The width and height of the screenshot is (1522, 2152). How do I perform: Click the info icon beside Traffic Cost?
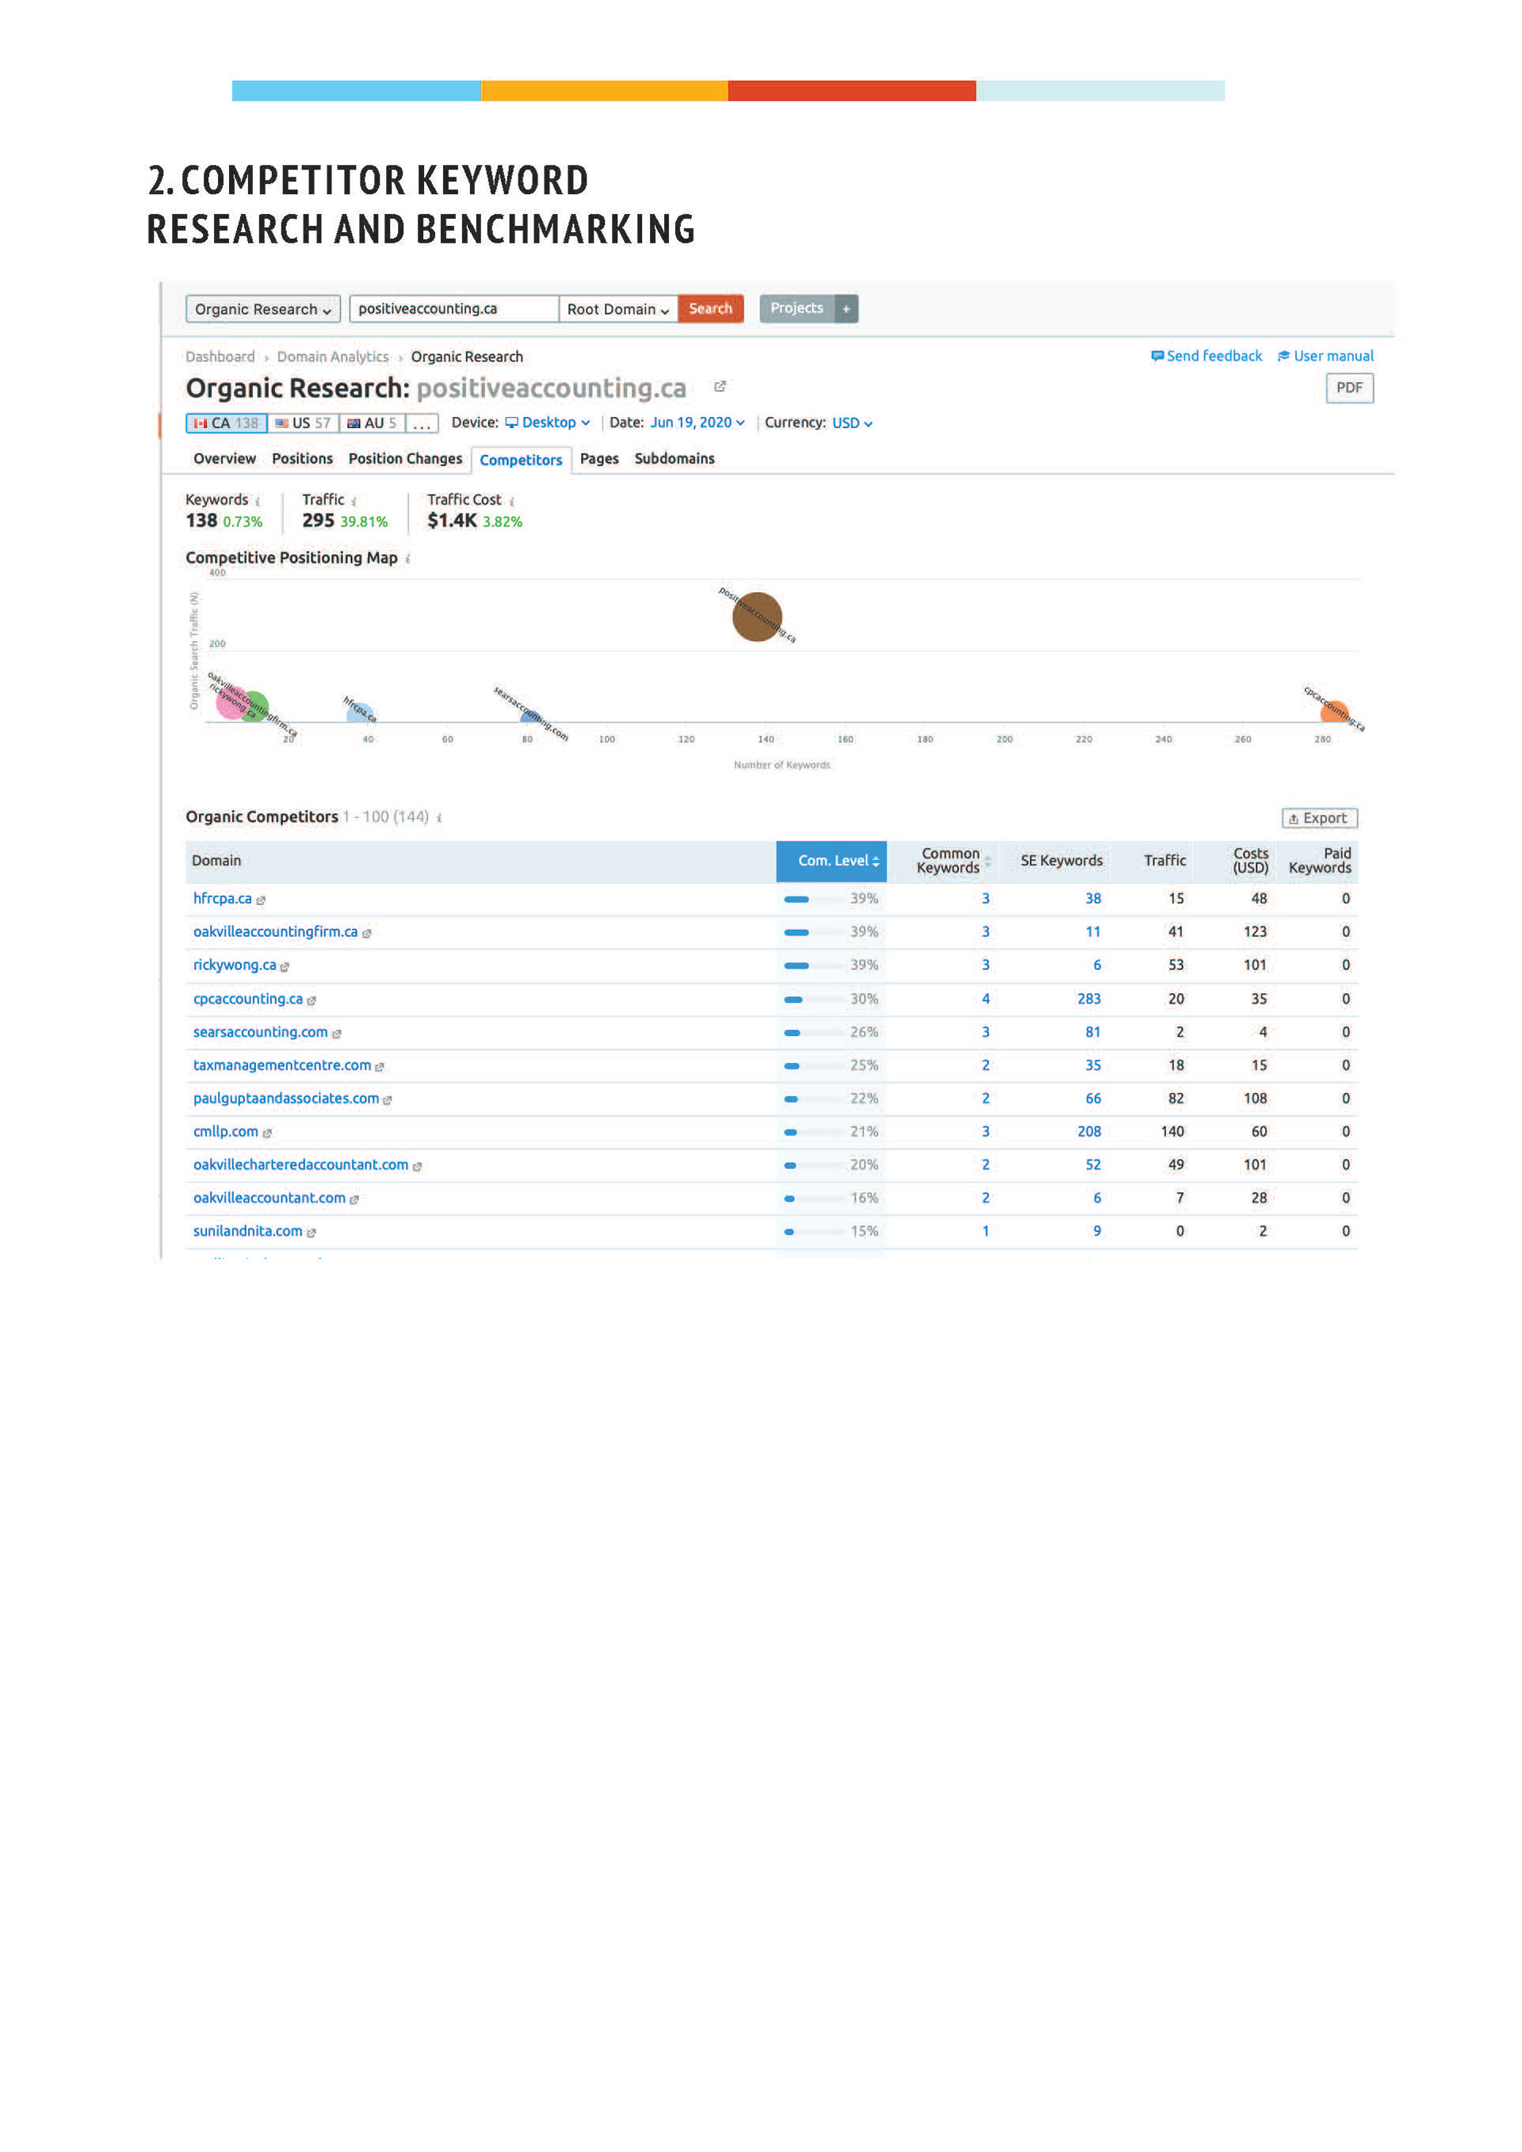512,502
